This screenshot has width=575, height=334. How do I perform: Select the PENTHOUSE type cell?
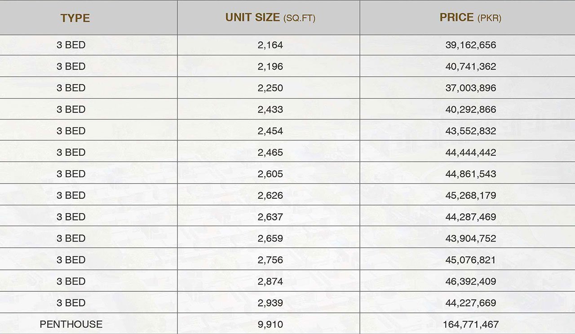71,324
